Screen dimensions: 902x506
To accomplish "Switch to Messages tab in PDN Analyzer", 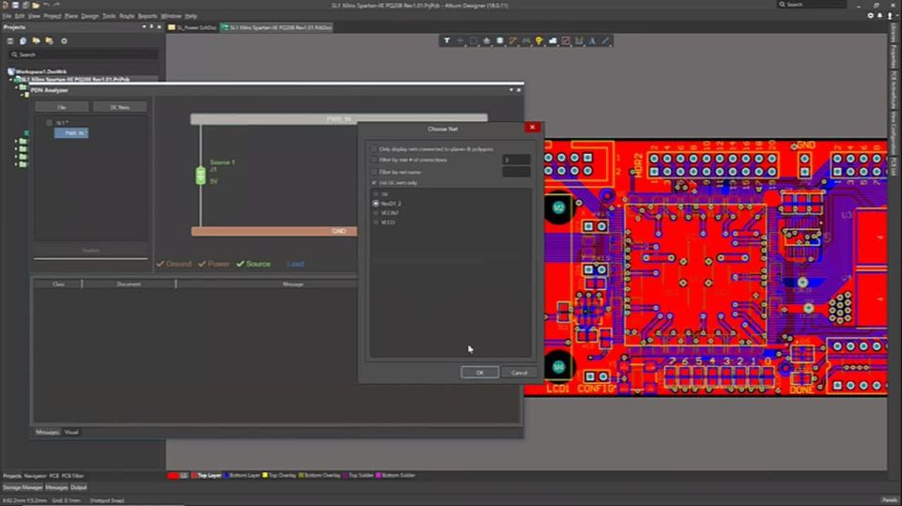I will pyautogui.click(x=47, y=433).
